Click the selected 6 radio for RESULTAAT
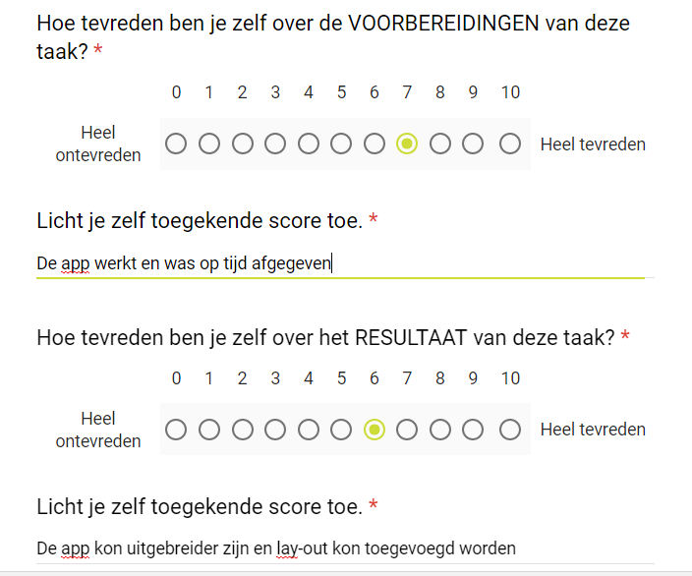The width and height of the screenshot is (692, 576). coord(375,431)
